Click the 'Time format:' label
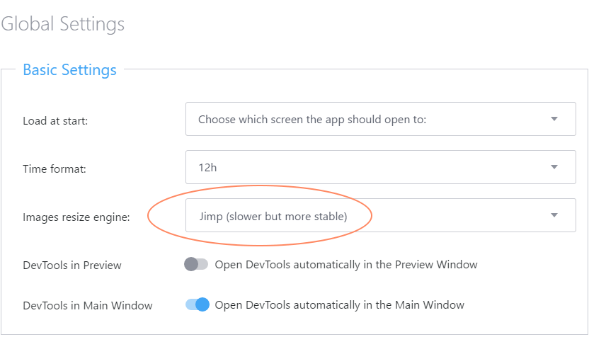Screen dimensions: 589x354 (52, 169)
